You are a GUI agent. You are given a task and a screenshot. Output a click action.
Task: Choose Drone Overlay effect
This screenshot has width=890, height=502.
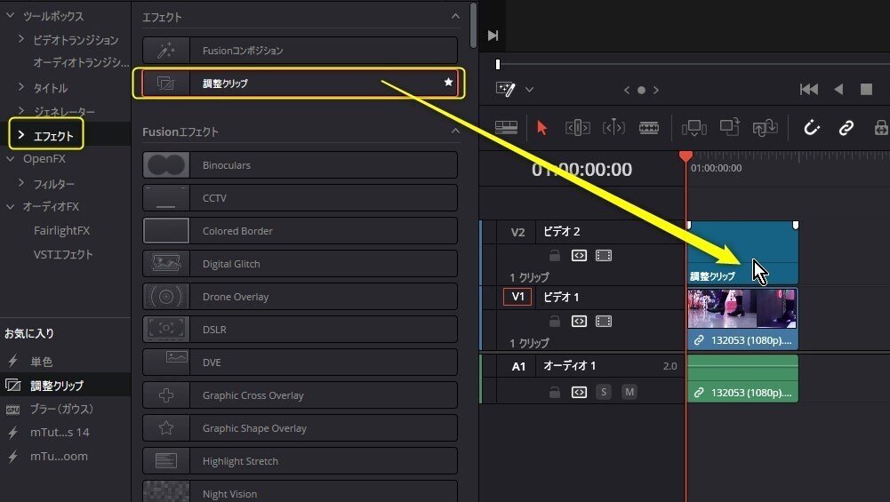click(300, 297)
